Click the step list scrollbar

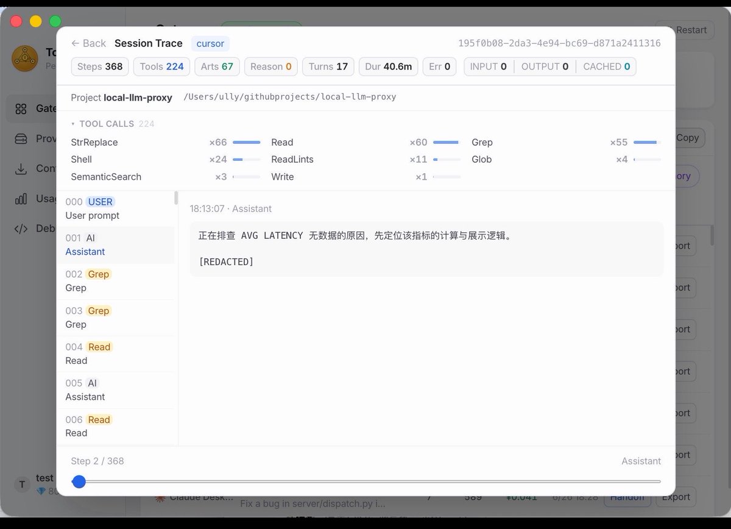point(176,197)
